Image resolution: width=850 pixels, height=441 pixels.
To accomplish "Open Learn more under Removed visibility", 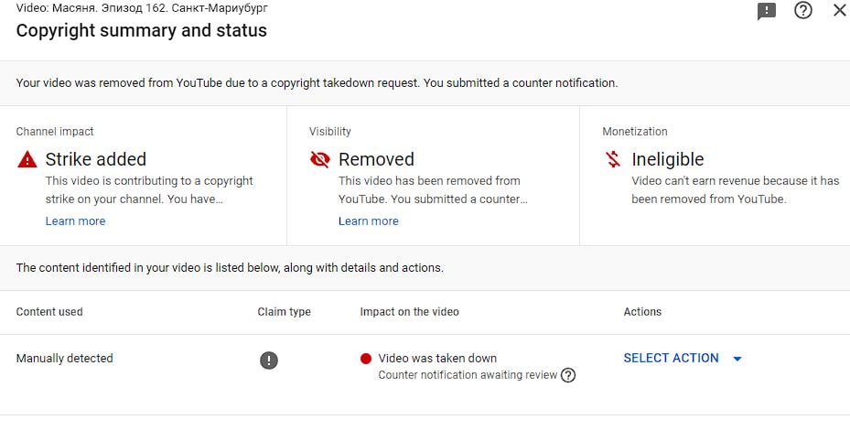I will [368, 221].
